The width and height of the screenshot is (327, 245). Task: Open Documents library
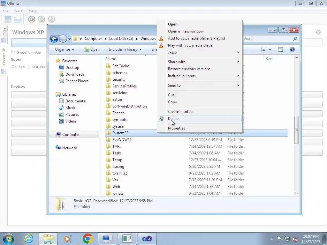pyautogui.click(x=75, y=101)
